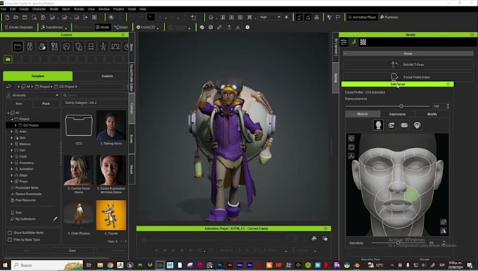The height and width of the screenshot is (271, 478).
Task: Expand the Makeup tree node
Action: (x=12, y=144)
